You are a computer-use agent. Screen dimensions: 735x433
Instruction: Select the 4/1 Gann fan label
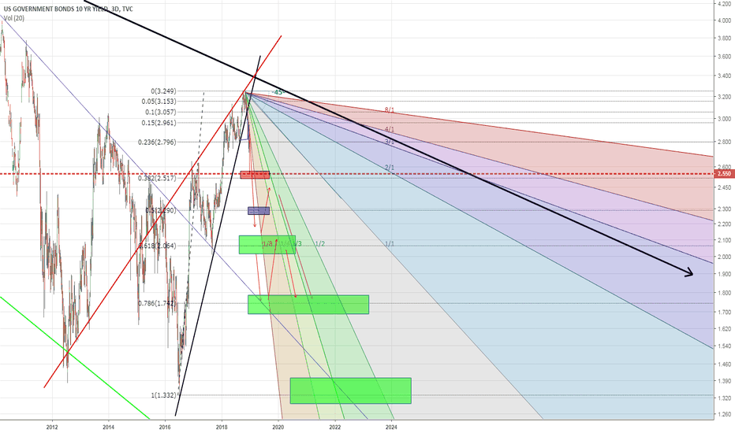point(390,129)
